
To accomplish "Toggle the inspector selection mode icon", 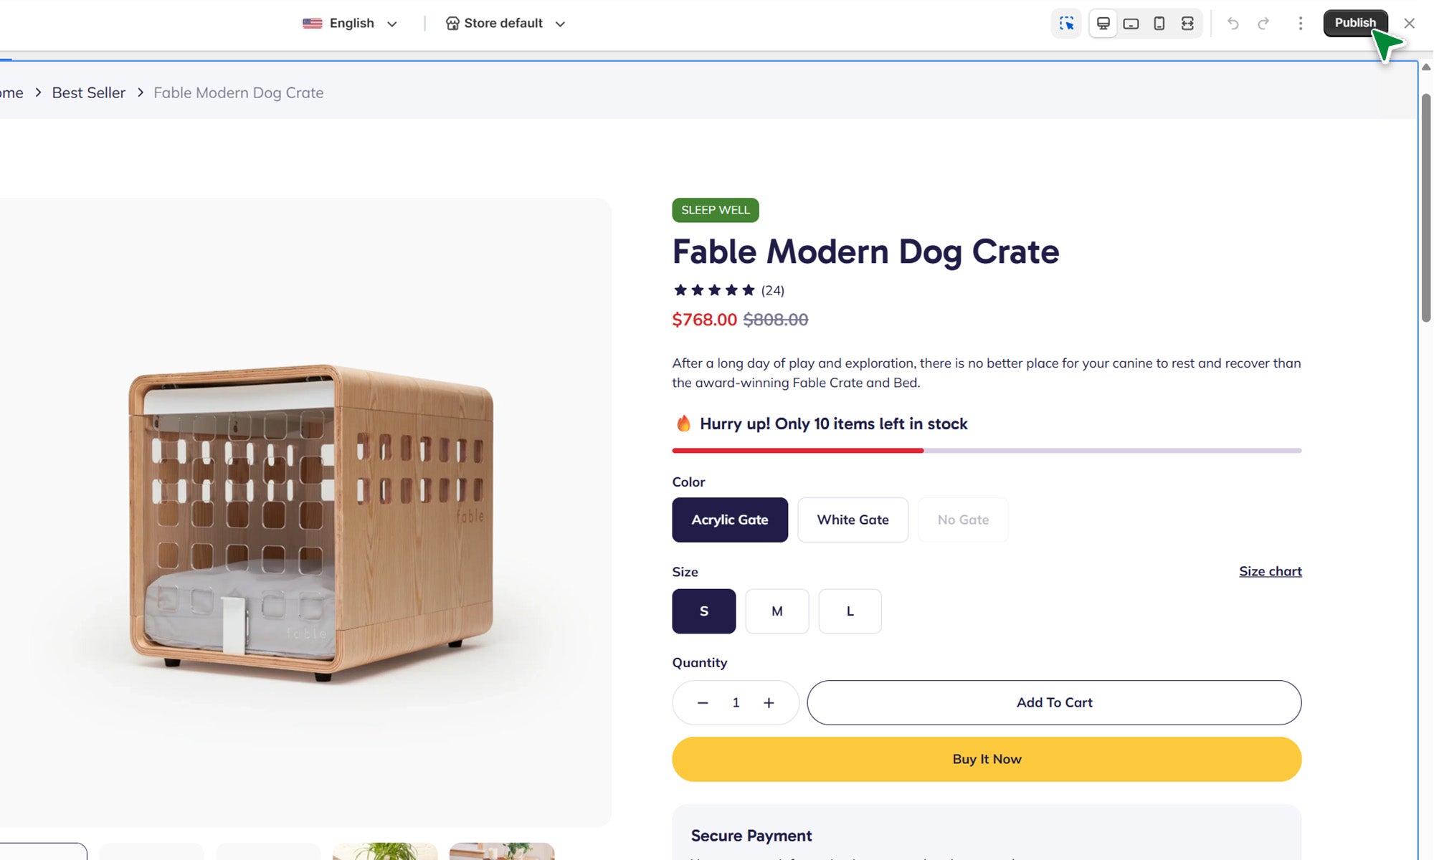I will 1066,24.
